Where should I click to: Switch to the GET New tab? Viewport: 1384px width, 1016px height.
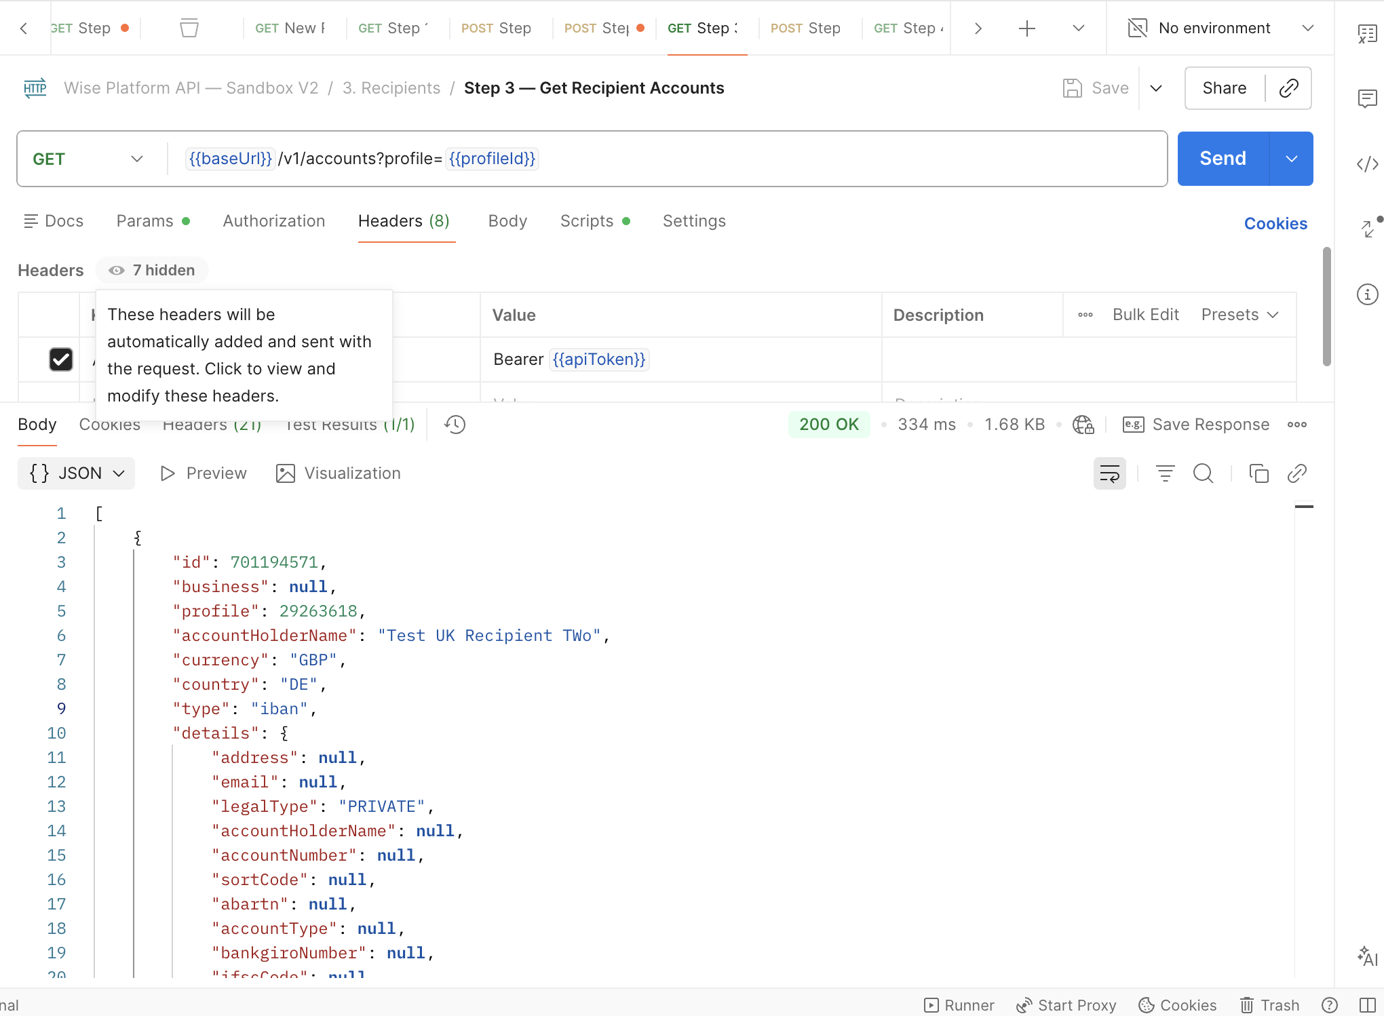290,28
